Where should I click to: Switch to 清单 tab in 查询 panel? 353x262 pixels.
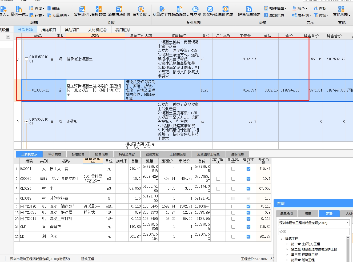tap(308, 214)
